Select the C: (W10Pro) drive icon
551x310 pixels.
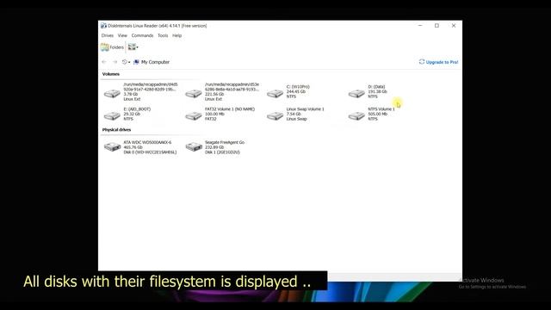[x=275, y=93]
